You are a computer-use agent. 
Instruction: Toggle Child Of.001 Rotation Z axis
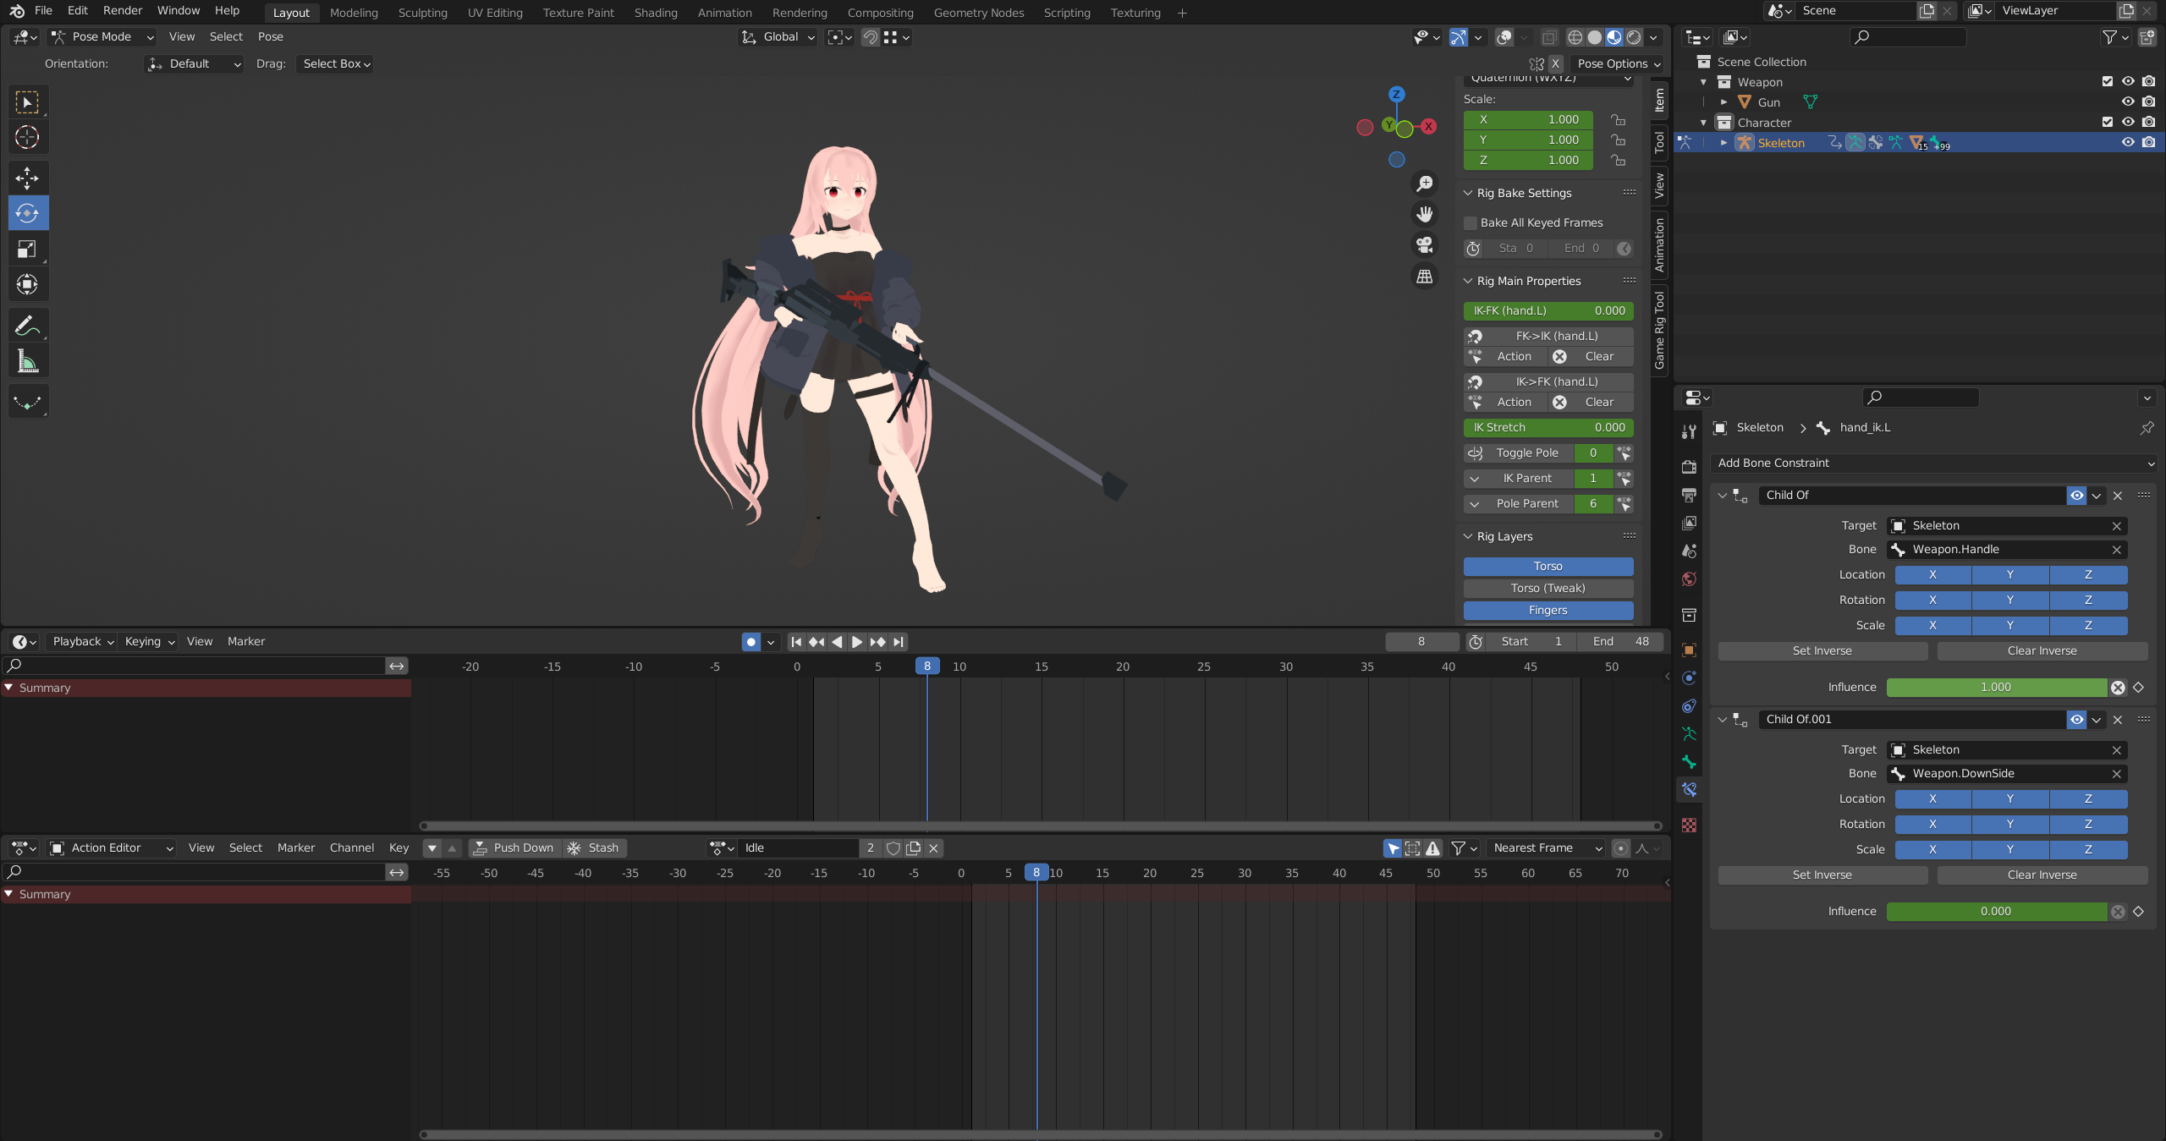[2088, 825]
